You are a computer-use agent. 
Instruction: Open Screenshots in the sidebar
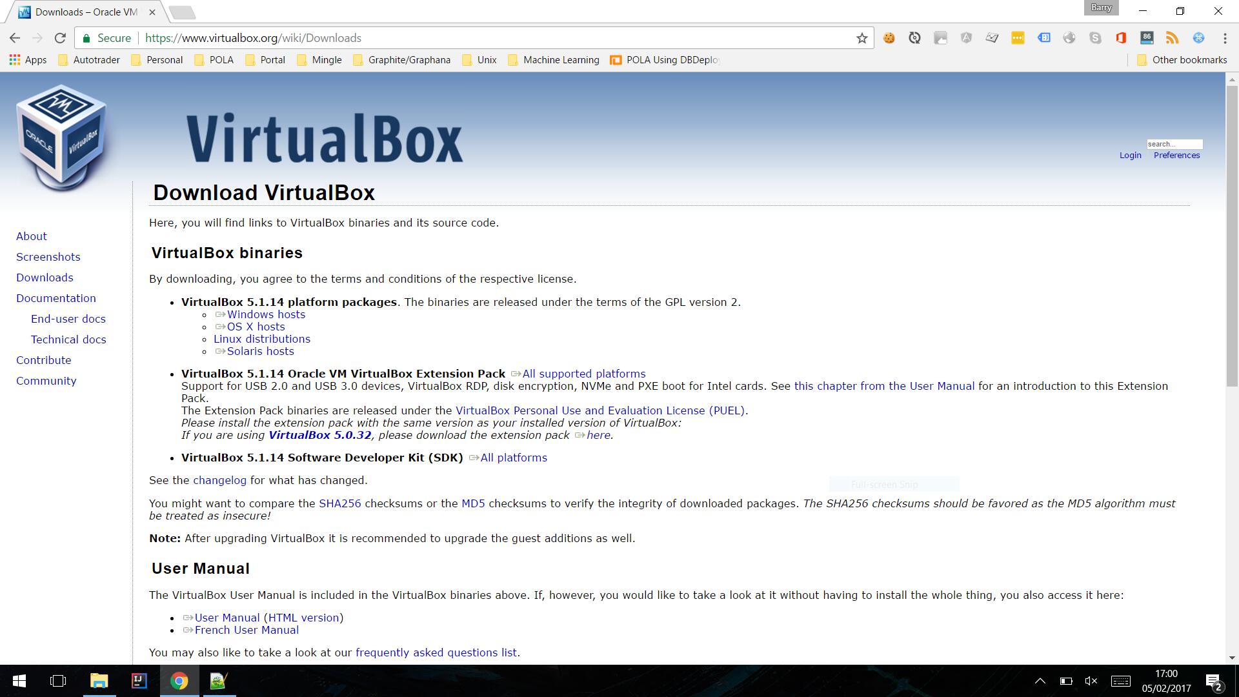(48, 257)
